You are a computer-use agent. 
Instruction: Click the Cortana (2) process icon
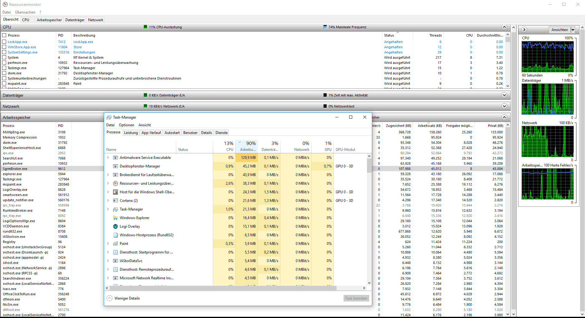coord(115,201)
